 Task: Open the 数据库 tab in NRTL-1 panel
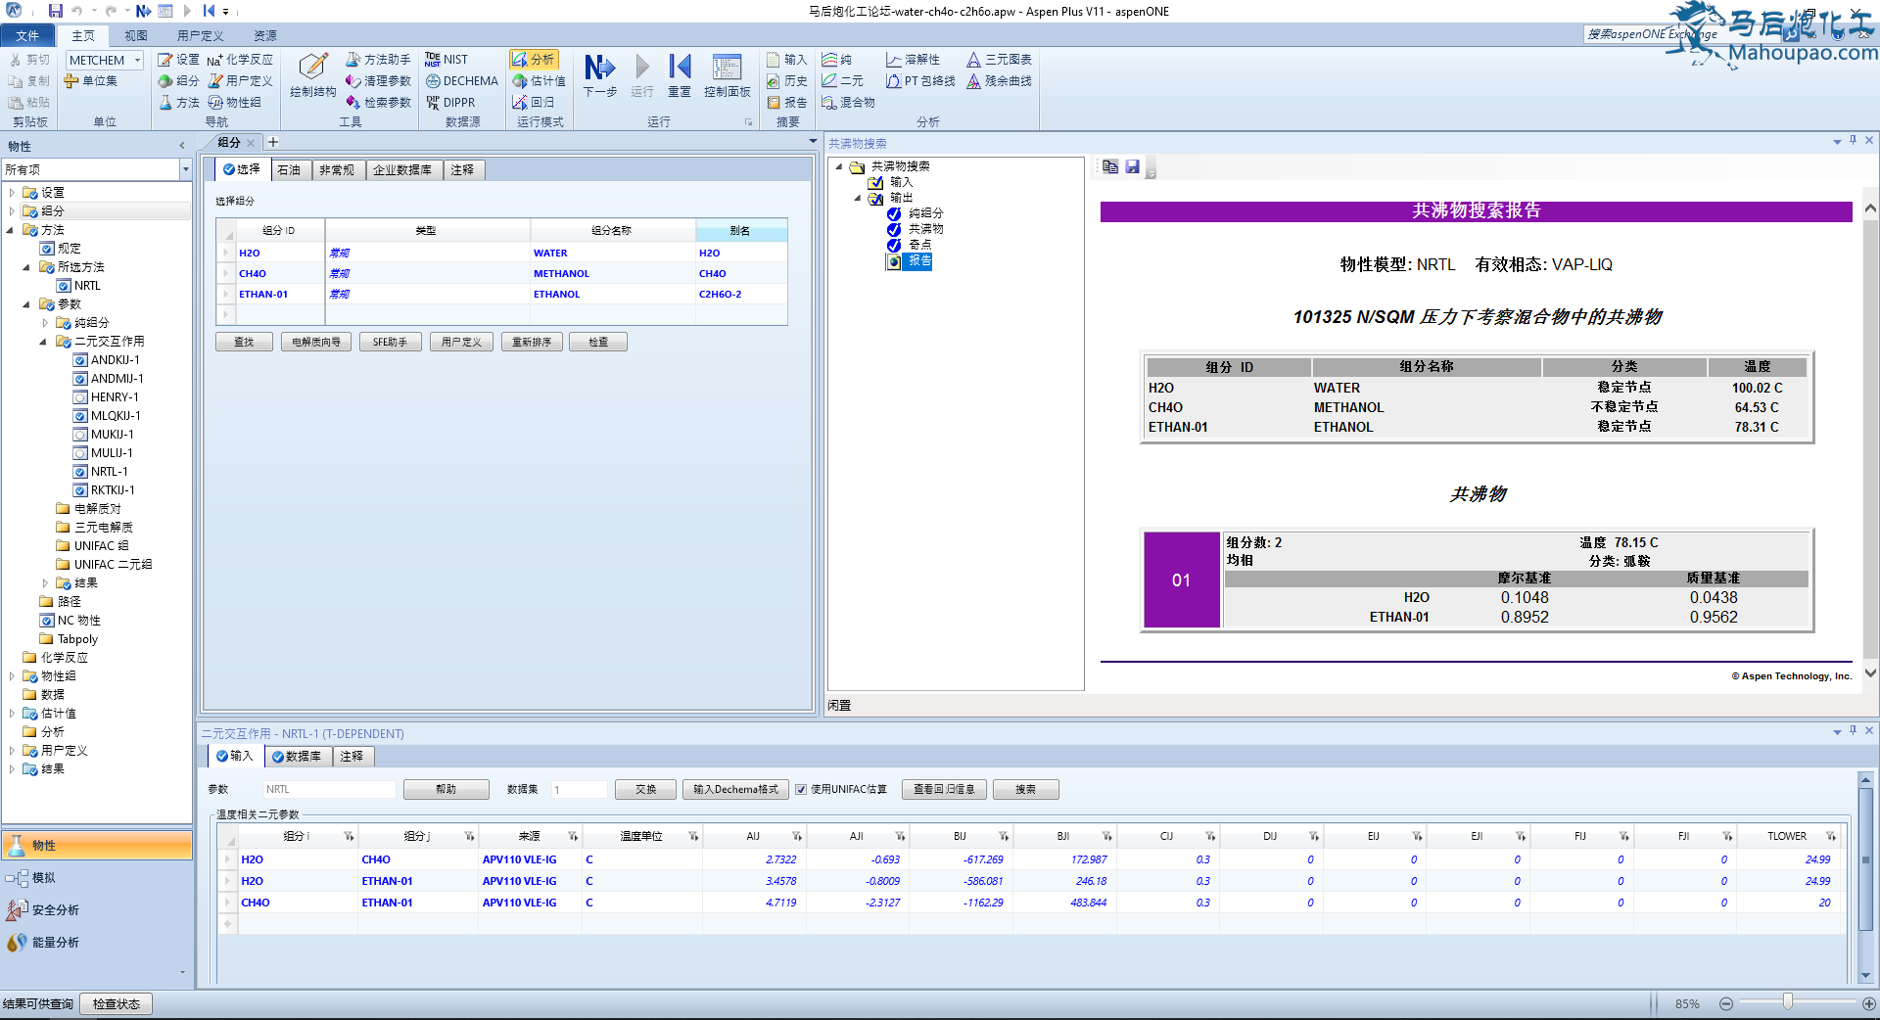[x=298, y=757]
